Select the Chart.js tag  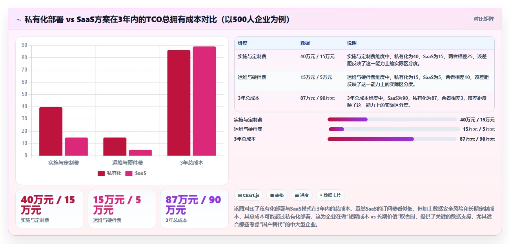(249, 195)
